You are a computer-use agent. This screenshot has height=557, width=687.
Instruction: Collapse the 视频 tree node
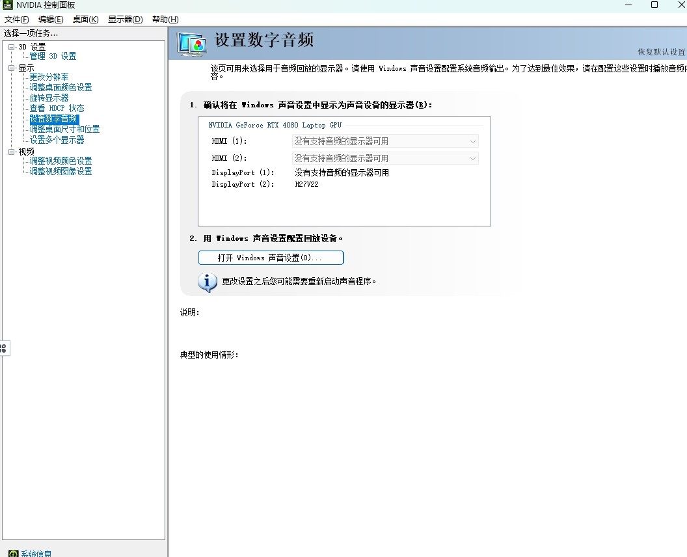coord(12,152)
